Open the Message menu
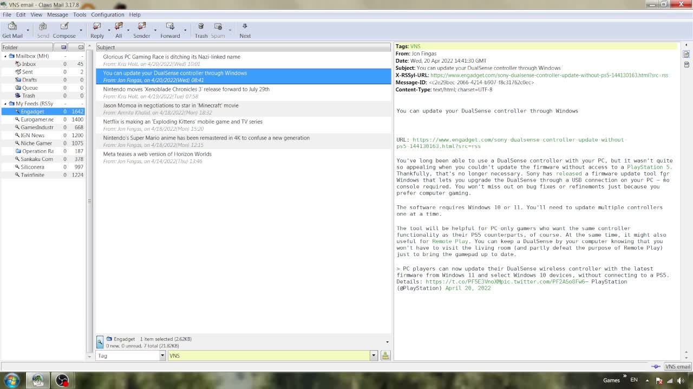The image size is (693, 389). pyautogui.click(x=57, y=15)
